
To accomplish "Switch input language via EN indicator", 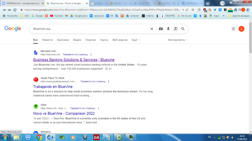I will pos(209,137).
